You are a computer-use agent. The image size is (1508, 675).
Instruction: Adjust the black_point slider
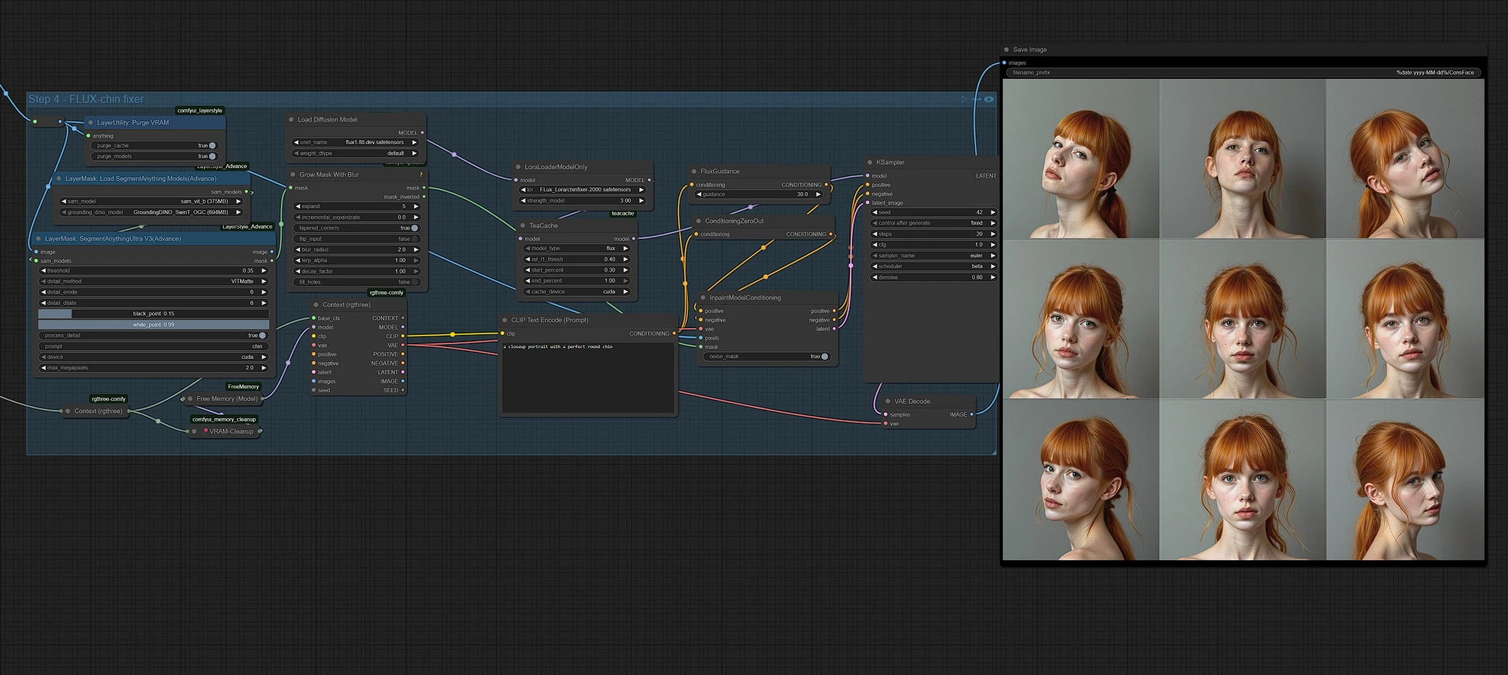point(153,313)
